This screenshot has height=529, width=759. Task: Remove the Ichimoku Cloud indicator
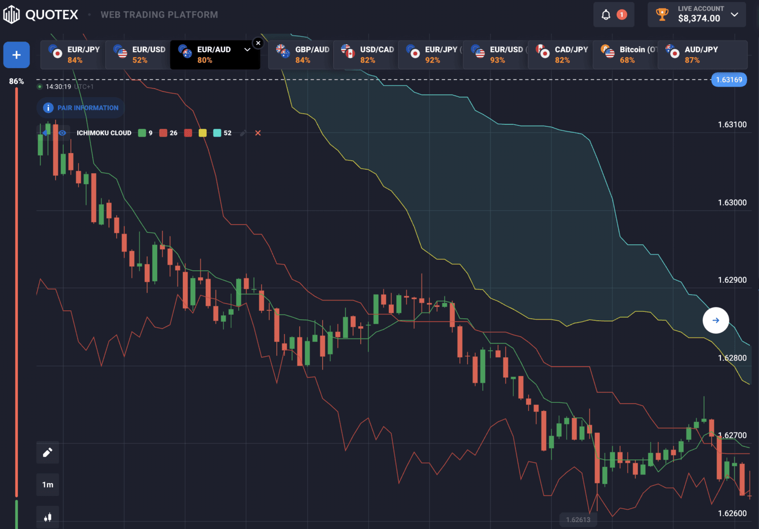point(258,133)
